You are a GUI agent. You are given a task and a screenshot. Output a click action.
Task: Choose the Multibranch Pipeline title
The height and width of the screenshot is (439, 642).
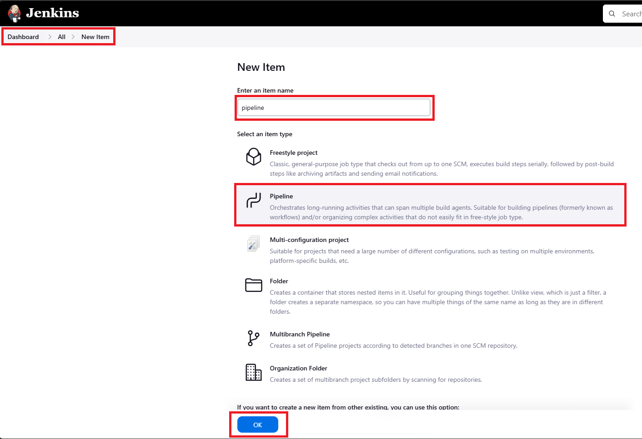tap(300, 334)
